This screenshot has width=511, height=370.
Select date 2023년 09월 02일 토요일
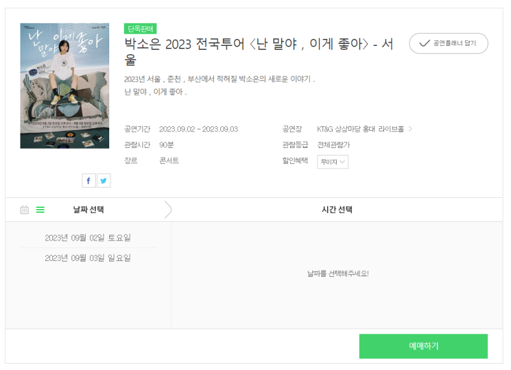88,238
